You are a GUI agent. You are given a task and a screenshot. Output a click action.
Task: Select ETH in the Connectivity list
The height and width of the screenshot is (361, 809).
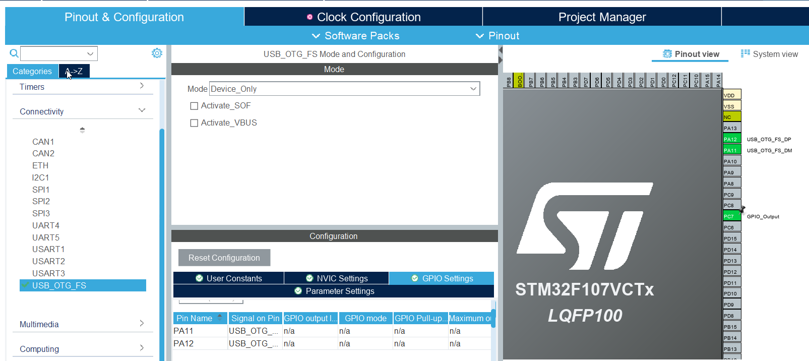40,165
